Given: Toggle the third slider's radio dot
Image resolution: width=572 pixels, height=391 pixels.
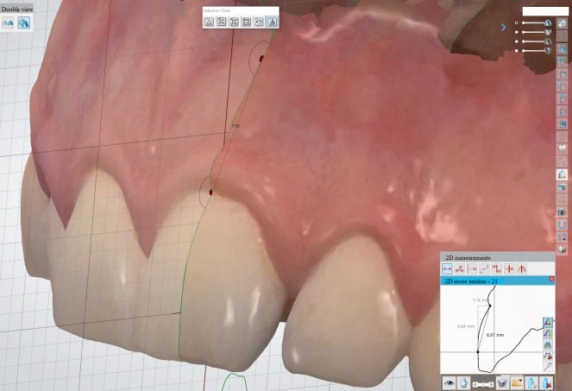Looking at the screenshot, I should coord(517,41).
